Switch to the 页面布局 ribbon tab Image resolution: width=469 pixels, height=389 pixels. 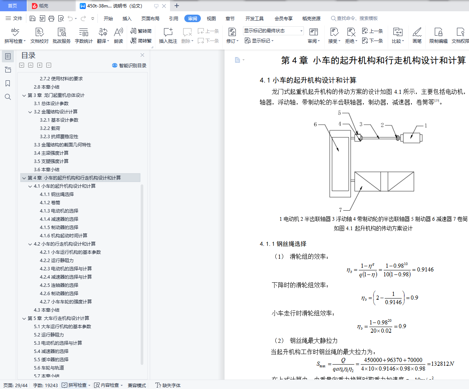[150, 18]
